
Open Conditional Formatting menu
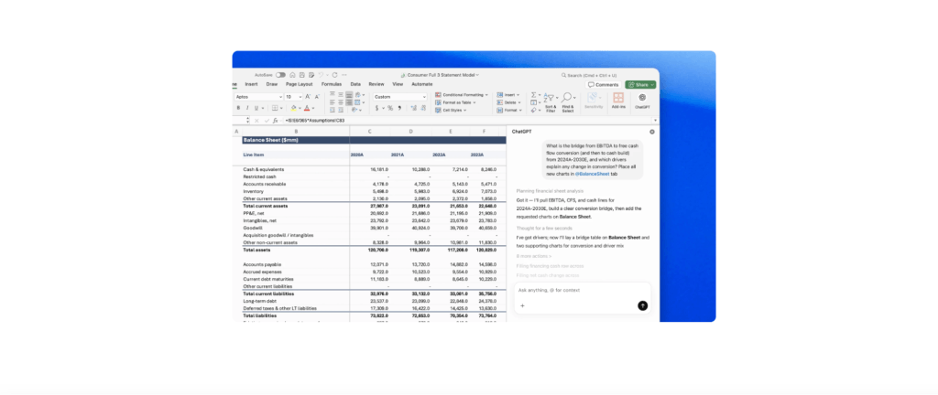[x=462, y=95]
